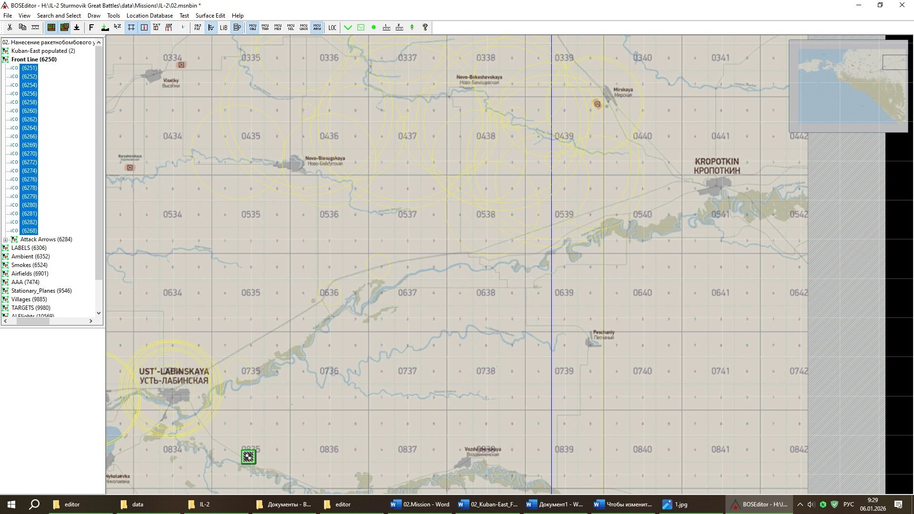The image size is (914, 514).
Task: Select the Airfields (6901) tree group
Action: [x=30, y=274]
